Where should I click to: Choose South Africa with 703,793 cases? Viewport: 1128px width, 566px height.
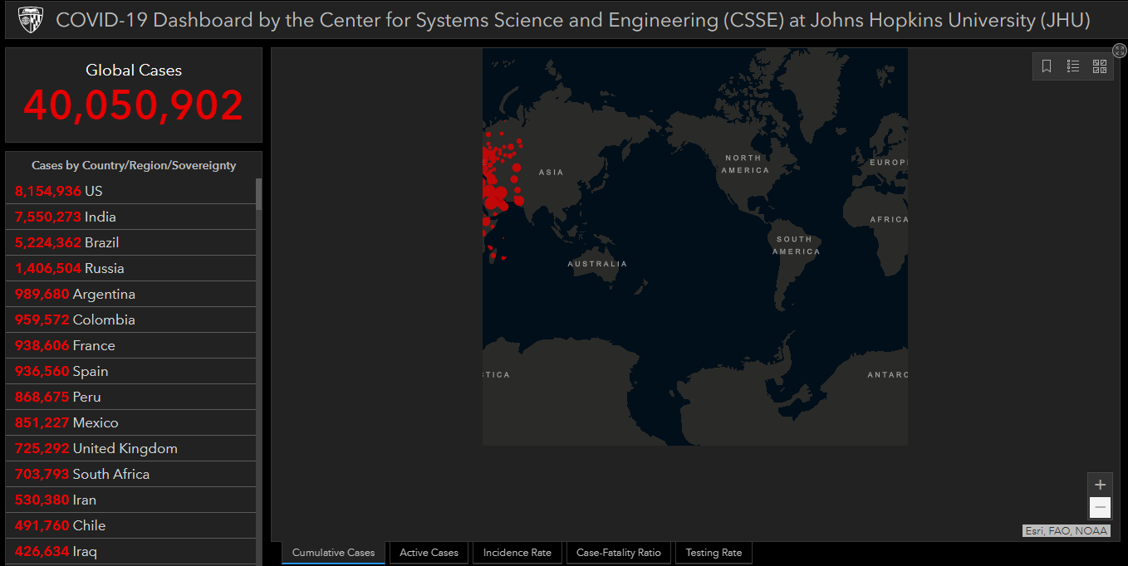point(131,474)
